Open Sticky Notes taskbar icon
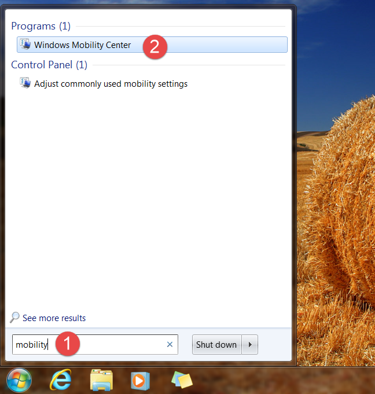This screenshot has width=375, height=394. point(182,380)
